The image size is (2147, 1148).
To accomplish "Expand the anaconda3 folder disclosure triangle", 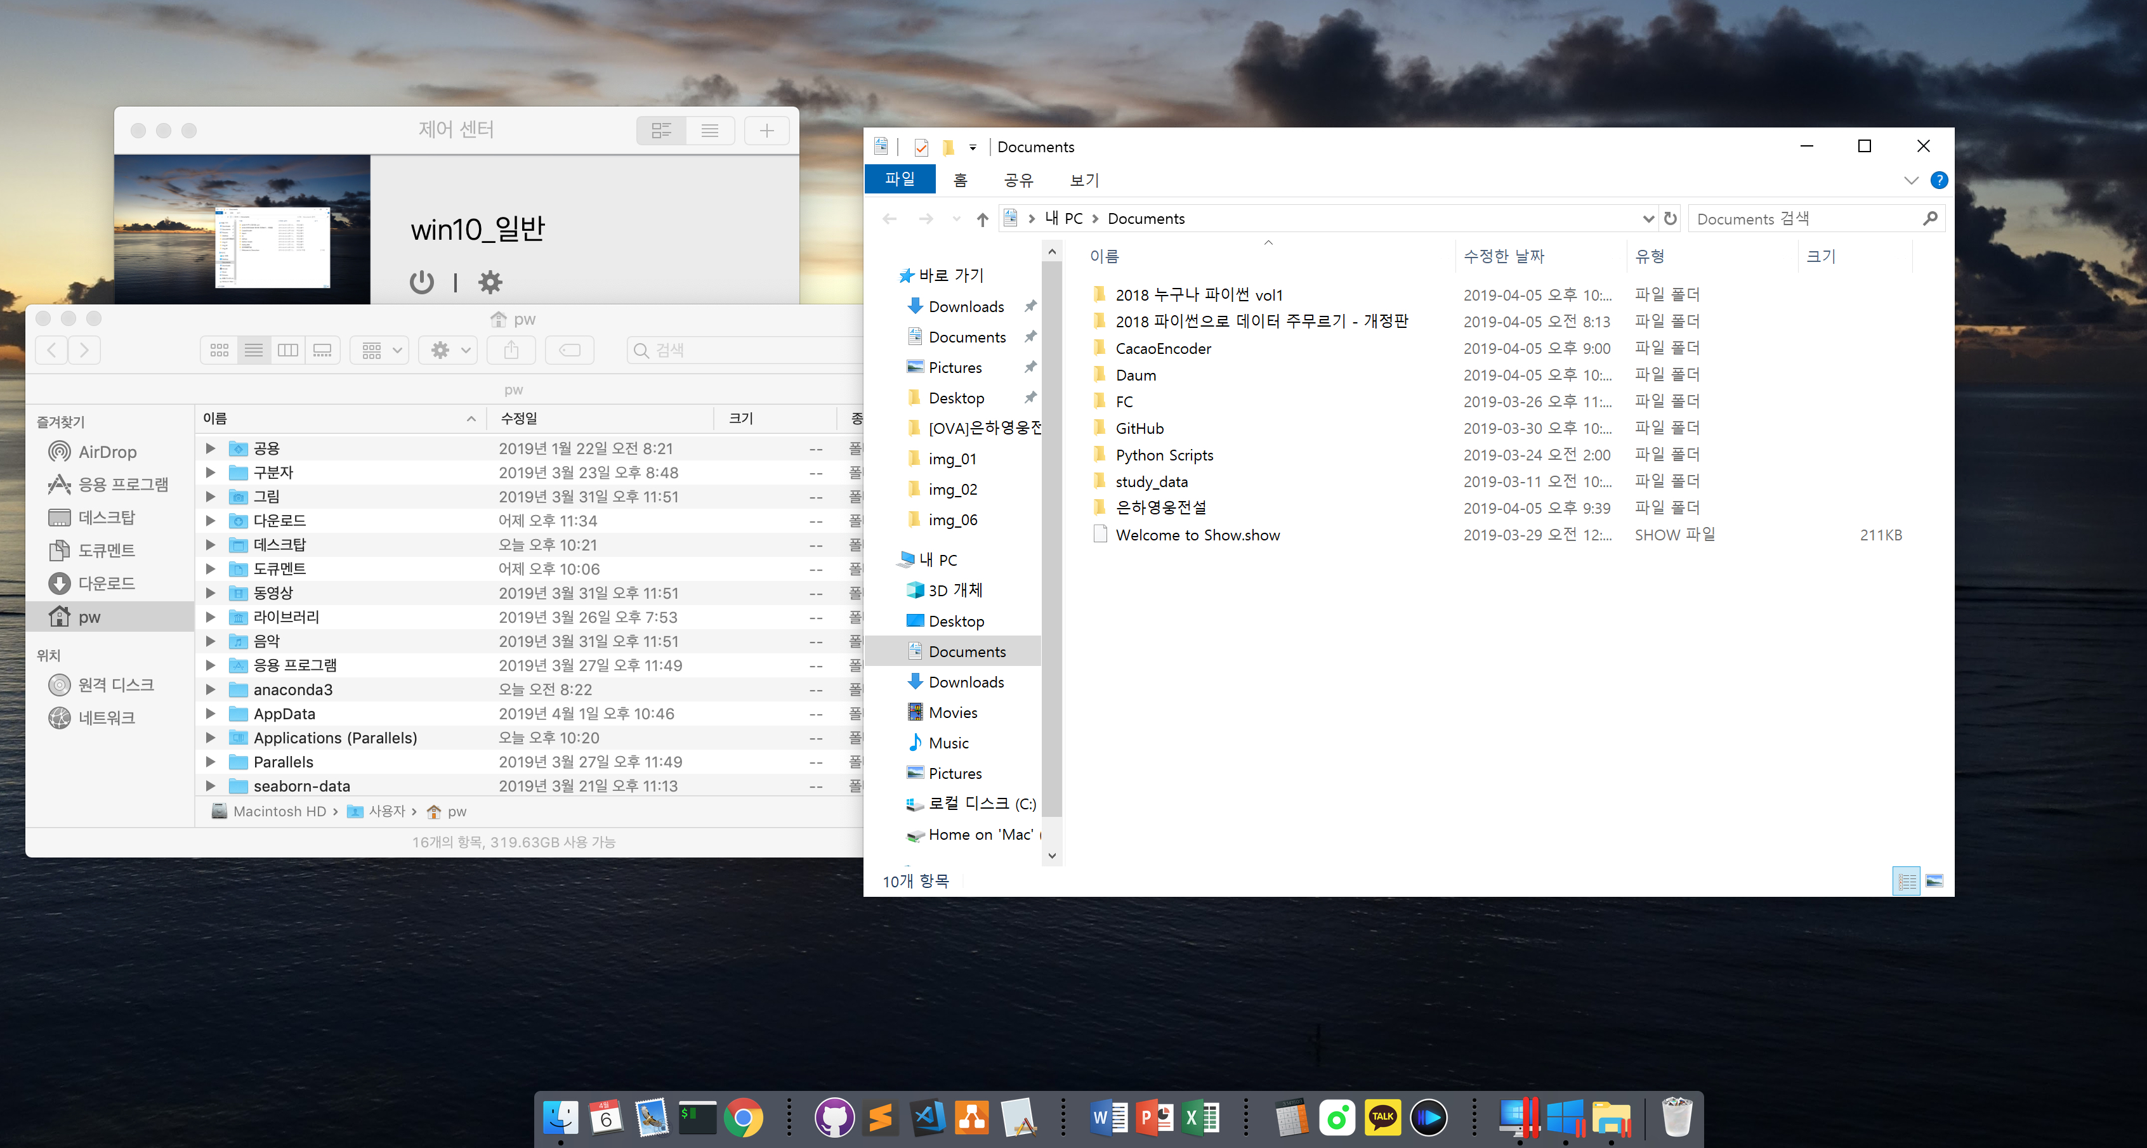I will click(210, 689).
